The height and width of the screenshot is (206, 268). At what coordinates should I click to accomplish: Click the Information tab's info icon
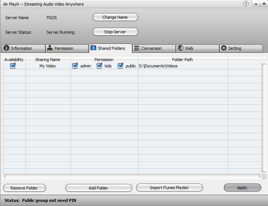pos(6,48)
